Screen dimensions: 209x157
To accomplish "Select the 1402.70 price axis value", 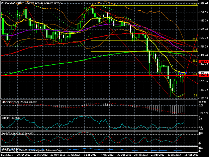I will (x=204, y=64).
